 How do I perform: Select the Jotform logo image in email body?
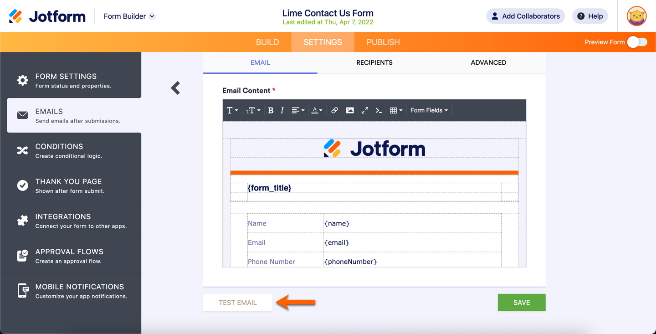point(374,149)
